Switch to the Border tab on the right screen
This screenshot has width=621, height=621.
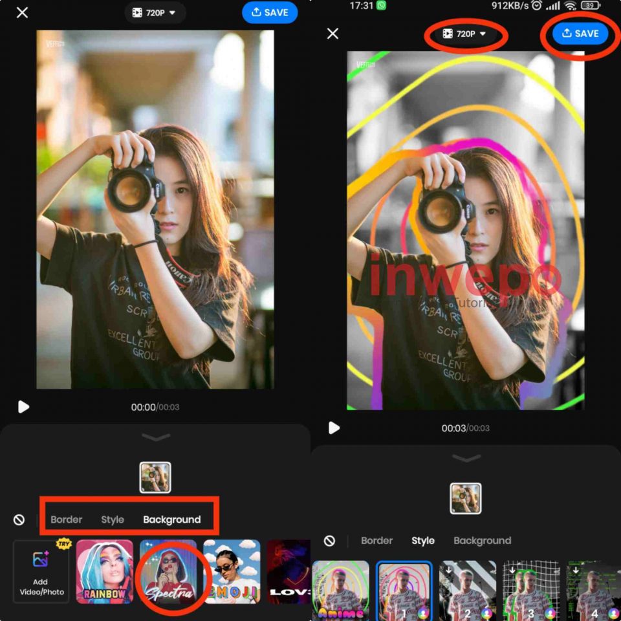[376, 541]
